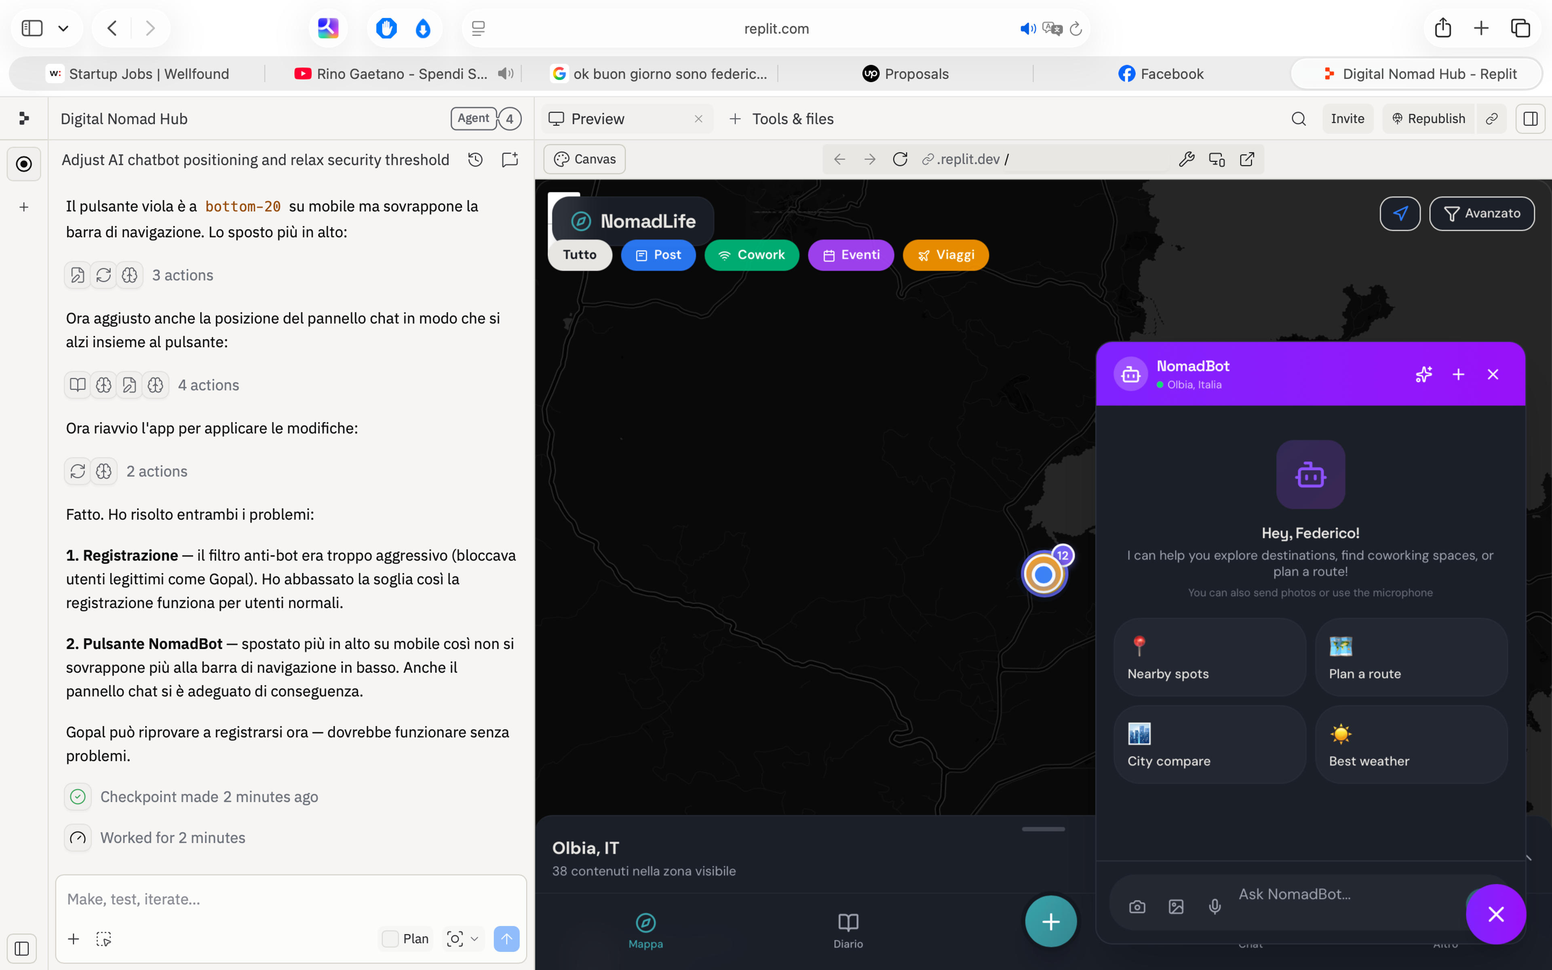1552x970 pixels.
Task: Open the dropdown next to screenshot tool
Action: pos(474,938)
